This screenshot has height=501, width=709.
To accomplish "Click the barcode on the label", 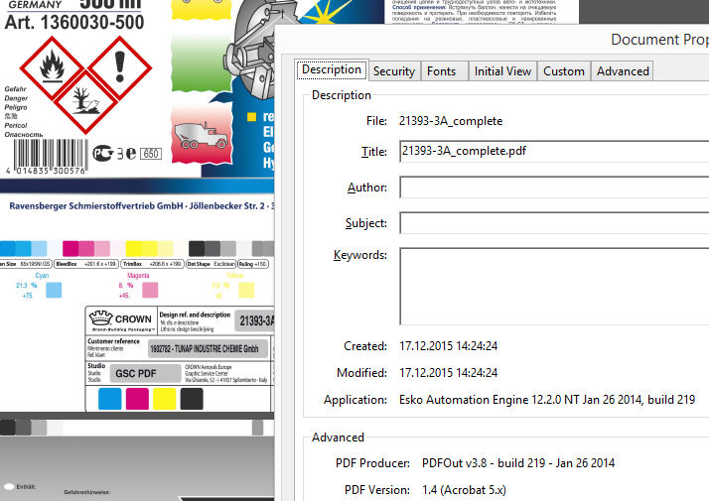I will [50, 157].
